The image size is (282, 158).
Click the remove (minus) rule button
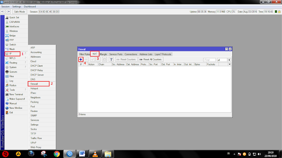(86, 60)
